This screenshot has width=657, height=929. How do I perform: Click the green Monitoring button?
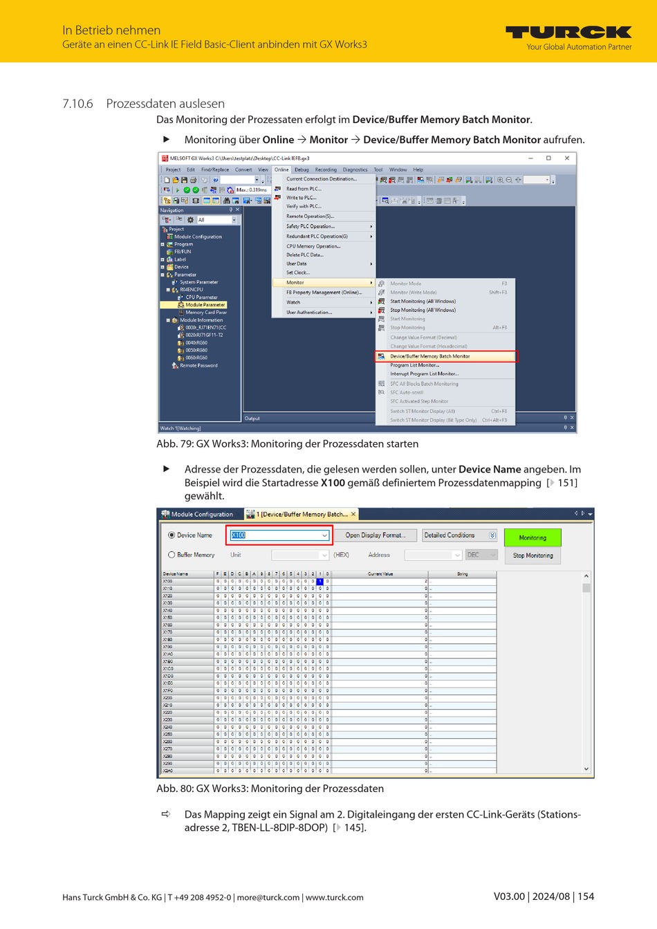point(533,537)
